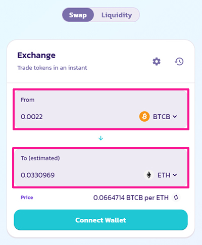Click the Exchange heading
202x245 pixels.
pyautogui.click(x=36, y=55)
